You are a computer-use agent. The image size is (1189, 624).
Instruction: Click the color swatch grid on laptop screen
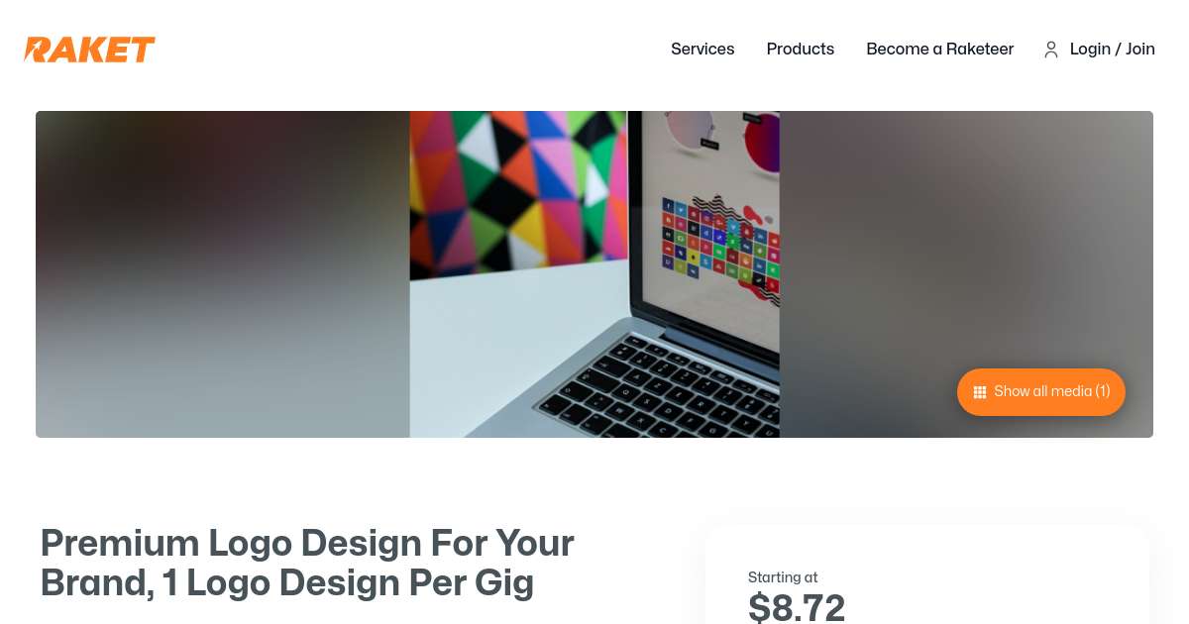click(721, 238)
